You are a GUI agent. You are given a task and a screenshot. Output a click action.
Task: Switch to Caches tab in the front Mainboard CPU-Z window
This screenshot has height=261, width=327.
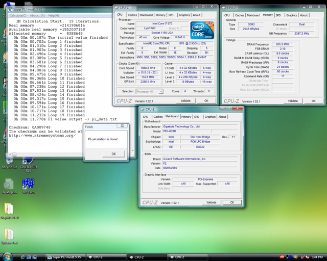[158, 117]
